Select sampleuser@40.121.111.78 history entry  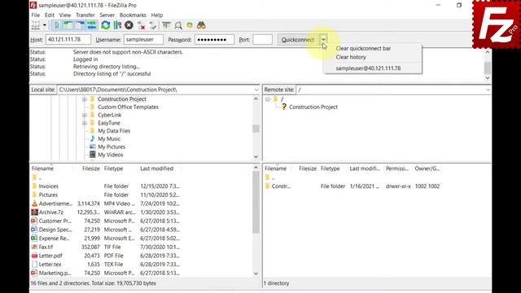tap(368, 68)
